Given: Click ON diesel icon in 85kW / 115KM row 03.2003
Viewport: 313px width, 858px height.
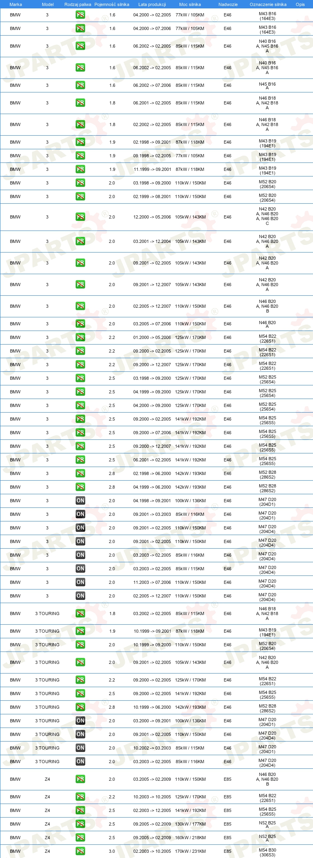Looking at the screenshot, I should 80,569.
